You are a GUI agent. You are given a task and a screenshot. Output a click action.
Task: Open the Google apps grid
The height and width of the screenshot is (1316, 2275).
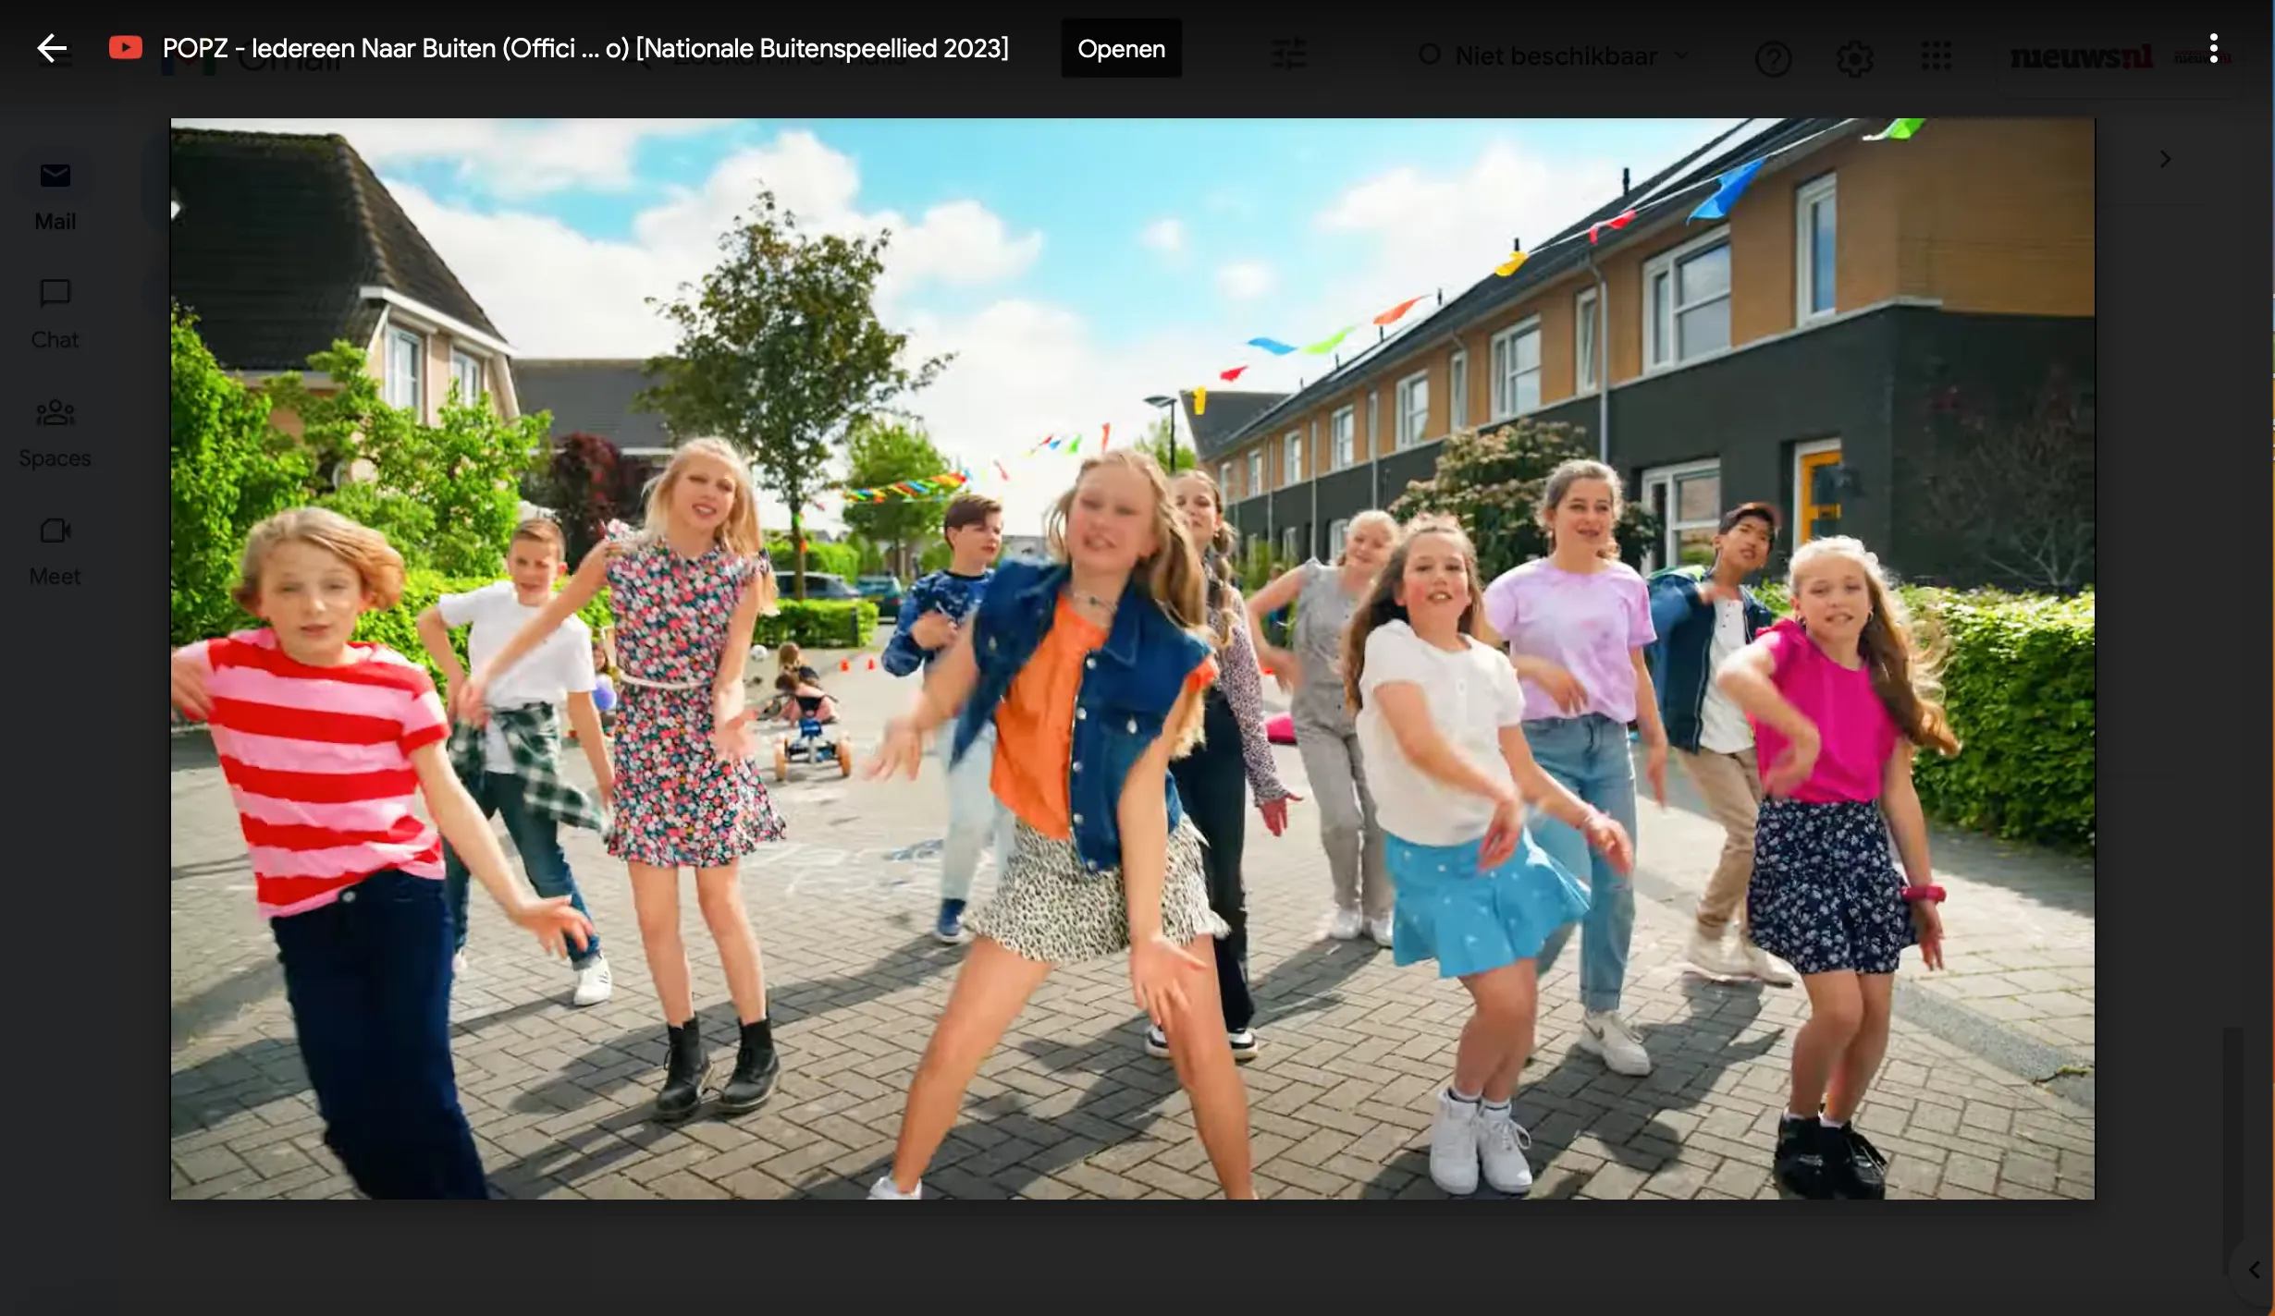pyautogui.click(x=1936, y=55)
